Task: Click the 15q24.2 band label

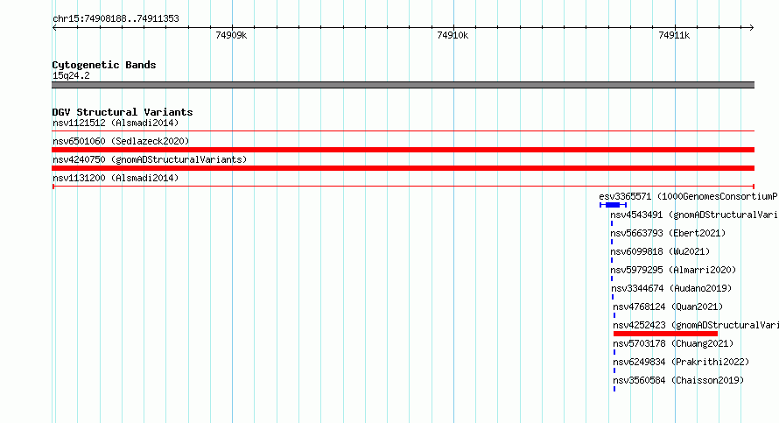Action: tap(71, 75)
